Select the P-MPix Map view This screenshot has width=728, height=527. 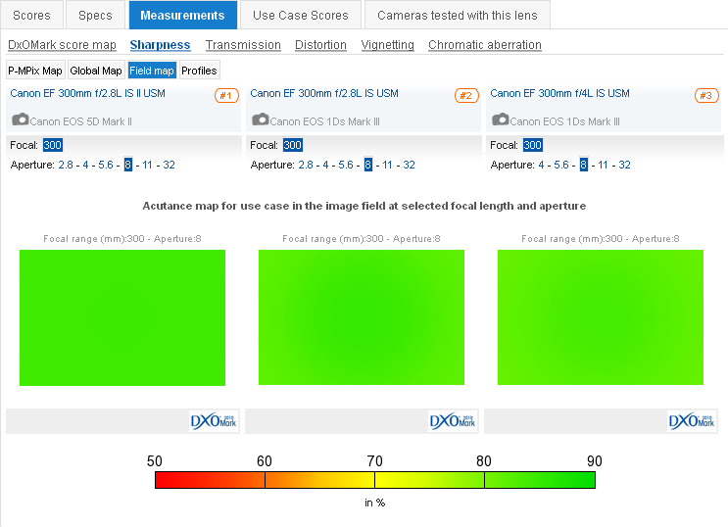point(35,71)
